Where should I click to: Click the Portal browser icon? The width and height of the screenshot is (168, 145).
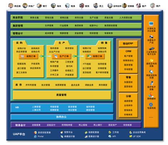point(35,136)
